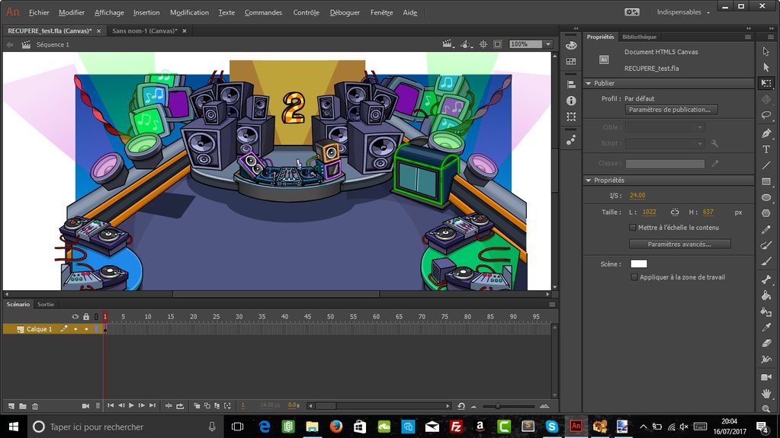Toggle Clip content outside stage icon
The height and width of the screenshot is (438, 780).
pos(497,44)
